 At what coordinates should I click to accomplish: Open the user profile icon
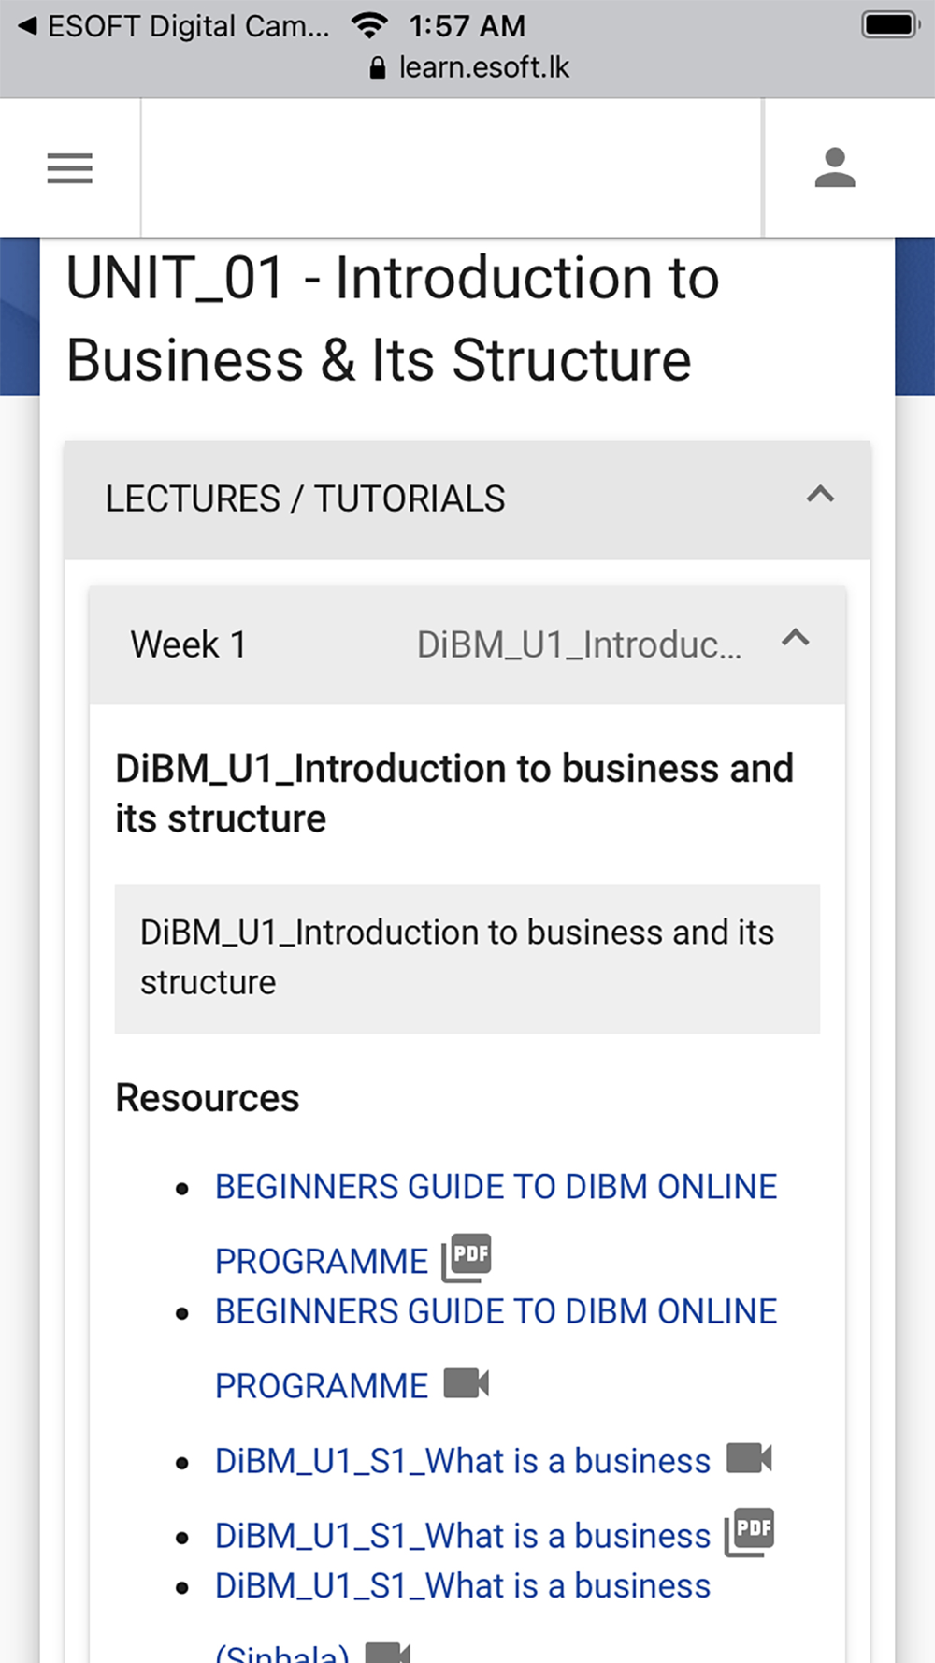[835, 168]
